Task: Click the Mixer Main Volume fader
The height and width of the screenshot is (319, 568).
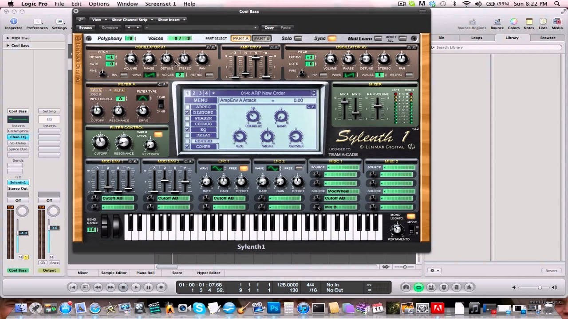Action: [x=377, y=105]
